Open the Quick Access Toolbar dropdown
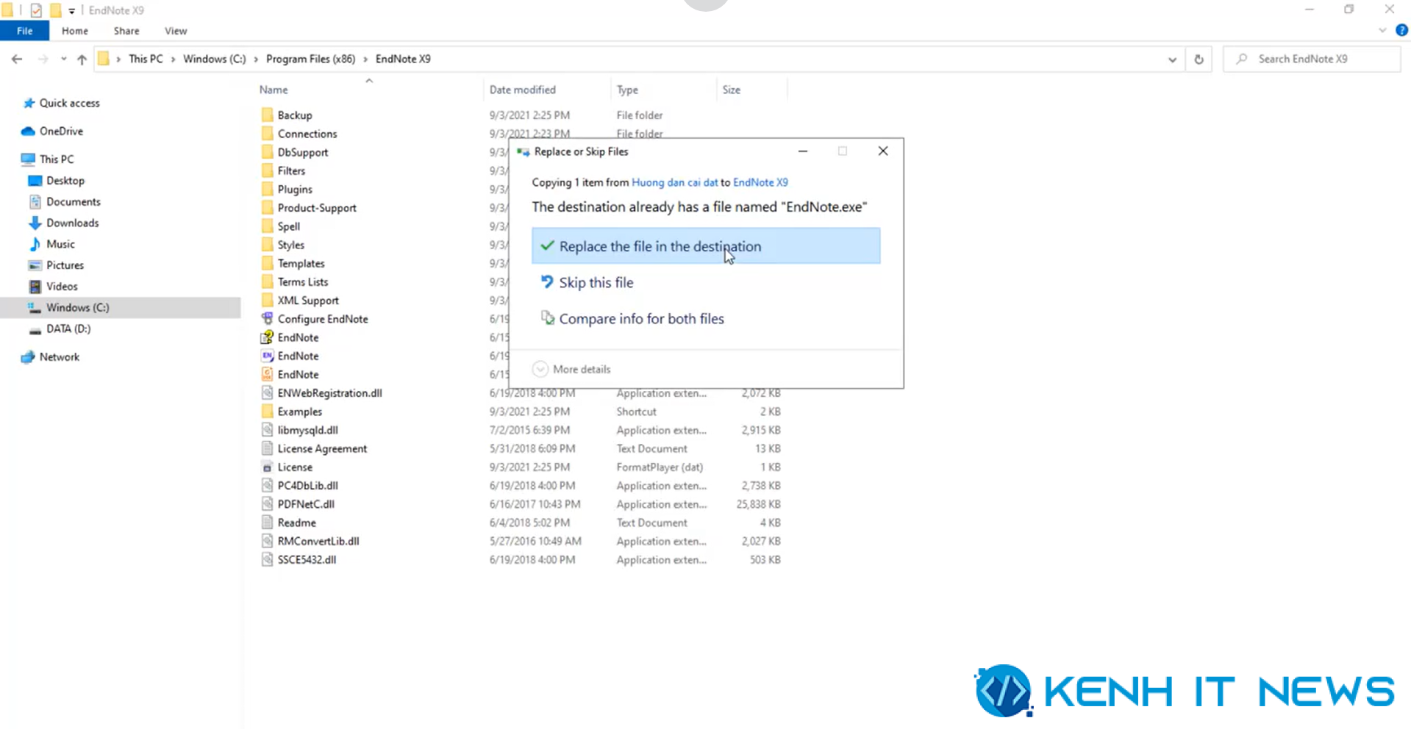This screenshot has height=729, width=1411. [x=71, y=10]
